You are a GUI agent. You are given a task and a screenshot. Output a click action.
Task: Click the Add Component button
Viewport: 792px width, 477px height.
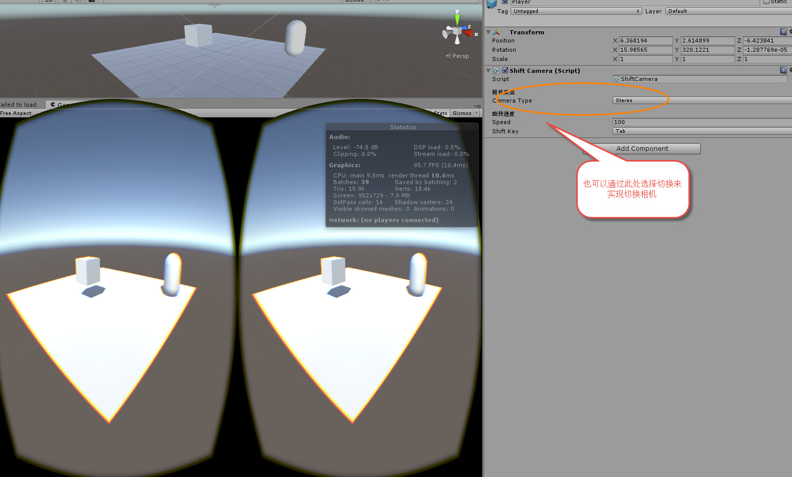tap(642, 149)
